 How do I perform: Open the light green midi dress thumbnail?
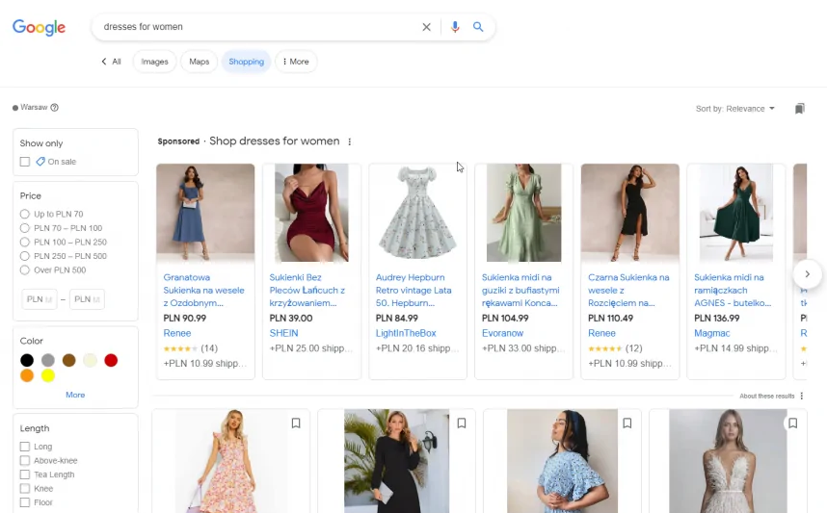[523, 213]
